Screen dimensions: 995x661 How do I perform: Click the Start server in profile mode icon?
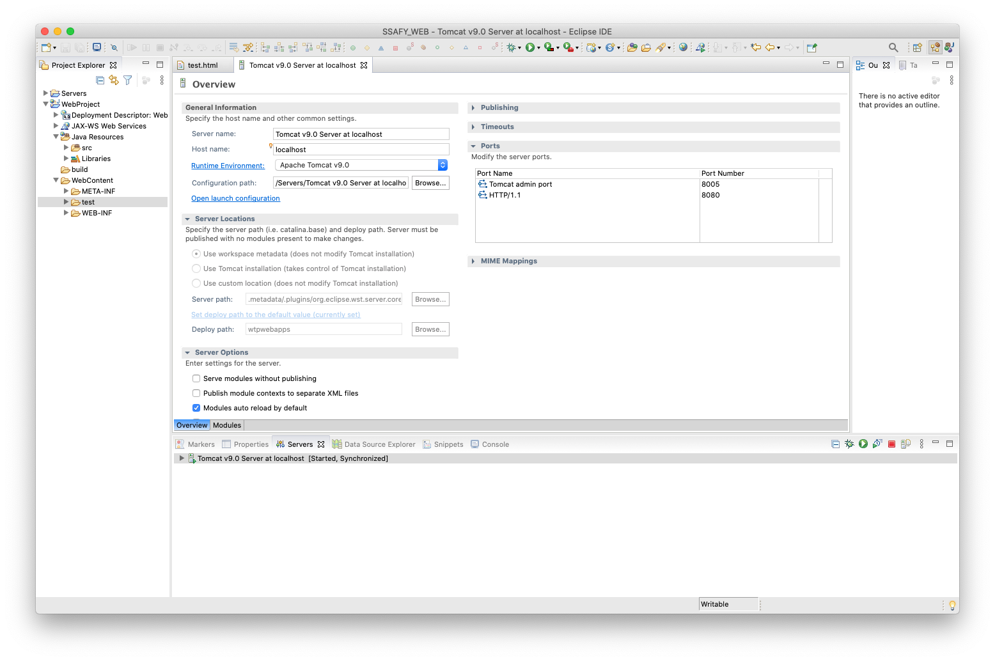[x=877, y=444]
